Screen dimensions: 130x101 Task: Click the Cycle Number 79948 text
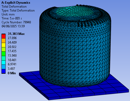[x=16, y=22]
